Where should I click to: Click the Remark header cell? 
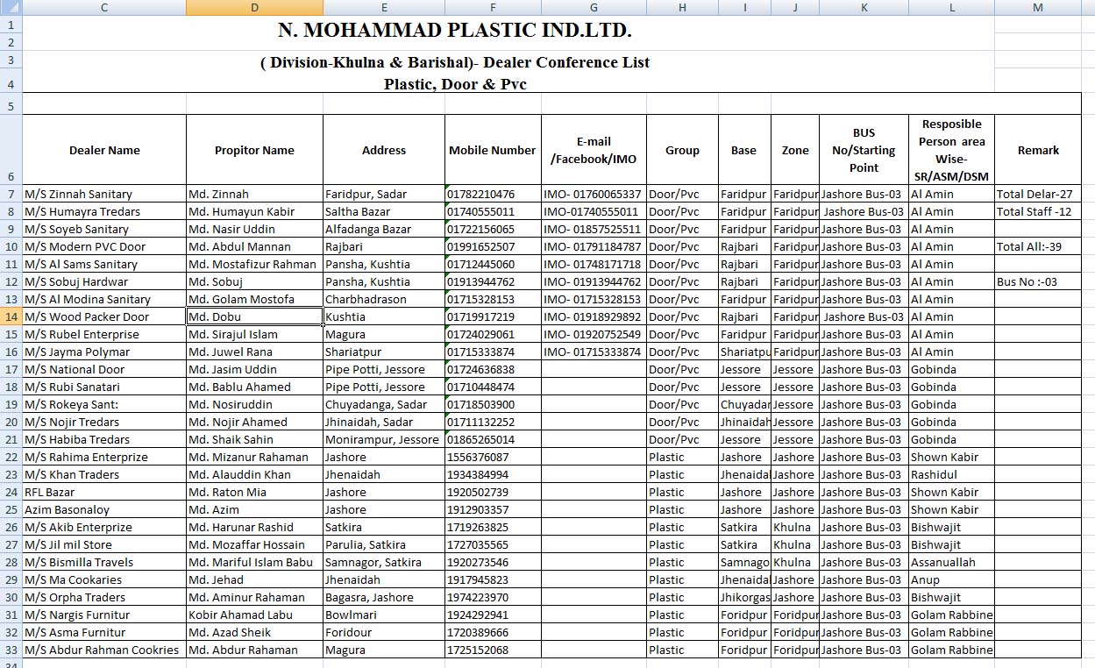1038,150
